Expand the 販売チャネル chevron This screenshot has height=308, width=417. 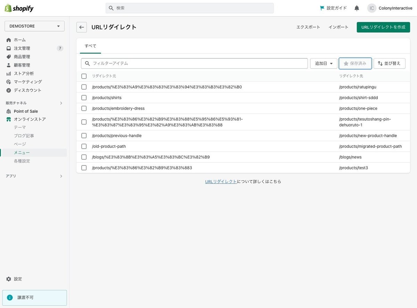point(61,103)
